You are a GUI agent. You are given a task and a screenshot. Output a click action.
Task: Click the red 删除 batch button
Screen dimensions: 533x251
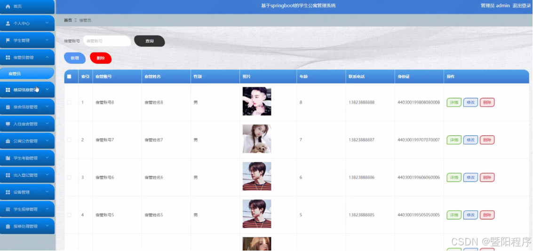tap(101, 58)
